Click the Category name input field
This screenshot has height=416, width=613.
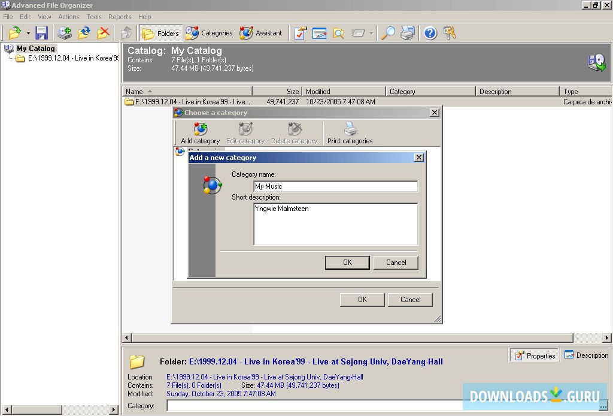coord(335,186)
